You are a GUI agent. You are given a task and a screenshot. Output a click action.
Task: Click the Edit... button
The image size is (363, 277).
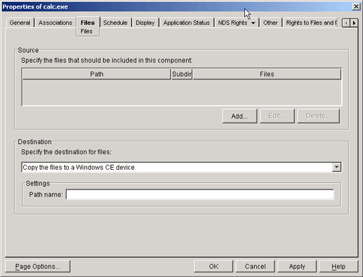point(277,116)
